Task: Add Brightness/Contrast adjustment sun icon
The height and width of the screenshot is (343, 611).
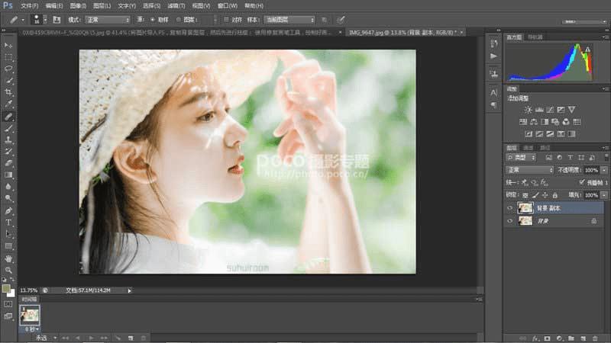Action: tap(528, 110)
